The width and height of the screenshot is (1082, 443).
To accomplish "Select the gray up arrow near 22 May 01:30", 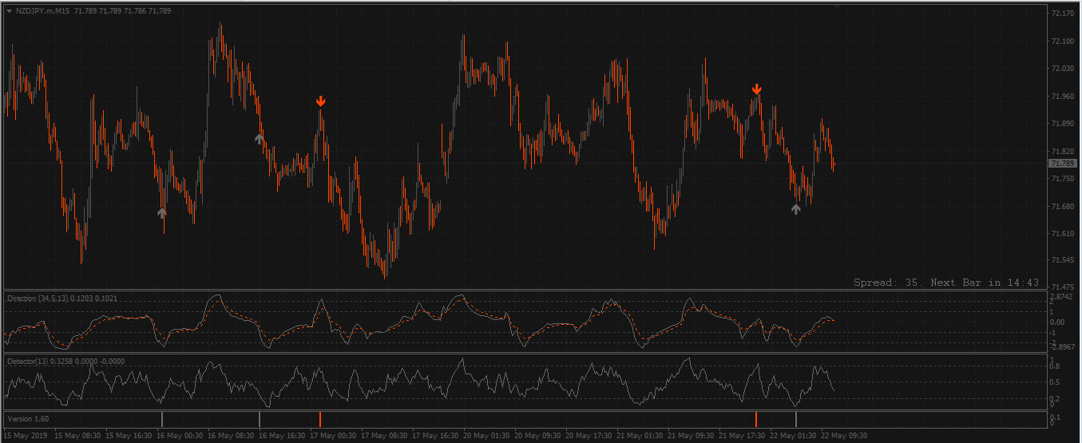I will [x=795, y=209].
